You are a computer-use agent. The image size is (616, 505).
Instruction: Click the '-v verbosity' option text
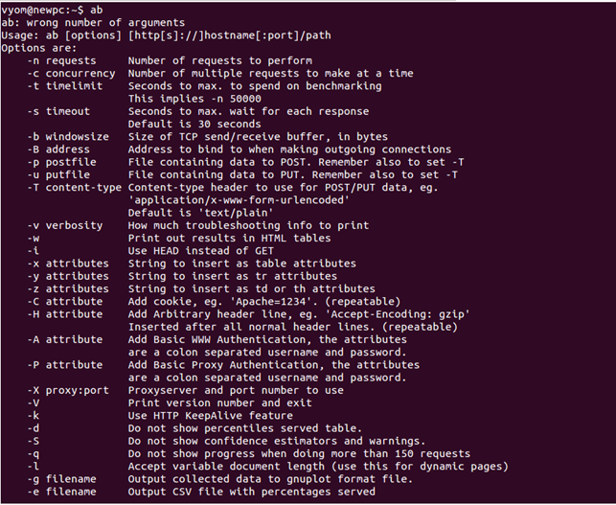(65, 225)
